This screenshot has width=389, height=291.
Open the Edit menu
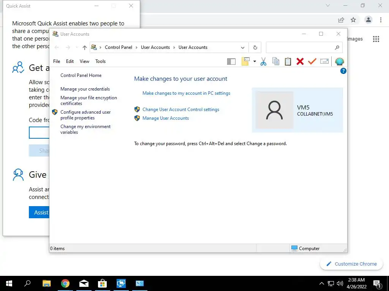pyautogui.click(x=70, y=61)
